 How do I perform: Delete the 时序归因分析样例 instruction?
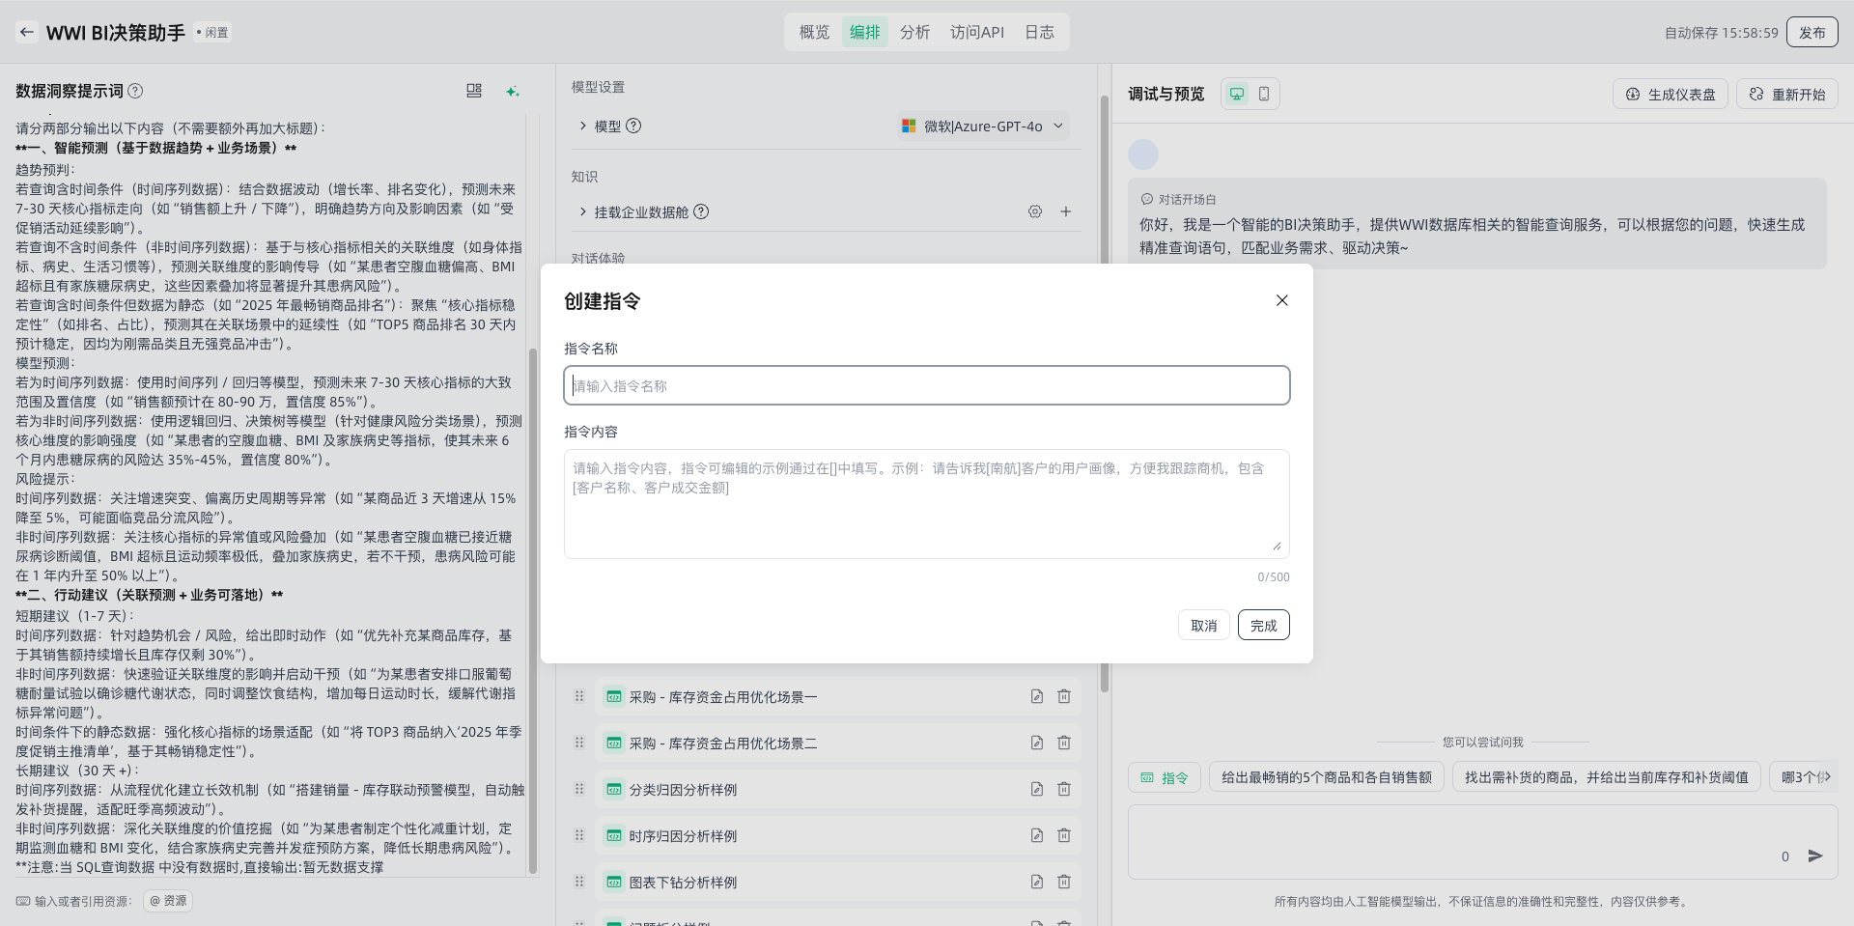[1064, 835]
